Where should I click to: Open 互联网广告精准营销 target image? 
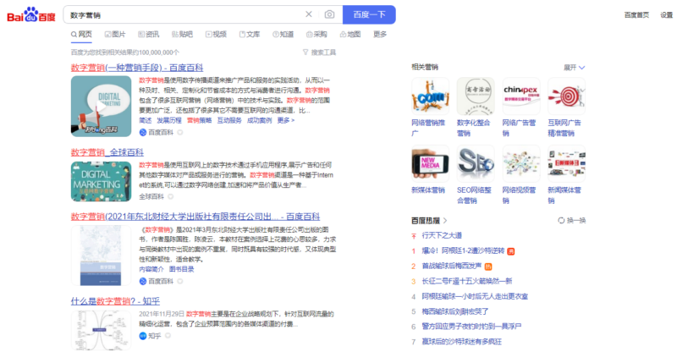pyautogui.click(x=566, y=96)
